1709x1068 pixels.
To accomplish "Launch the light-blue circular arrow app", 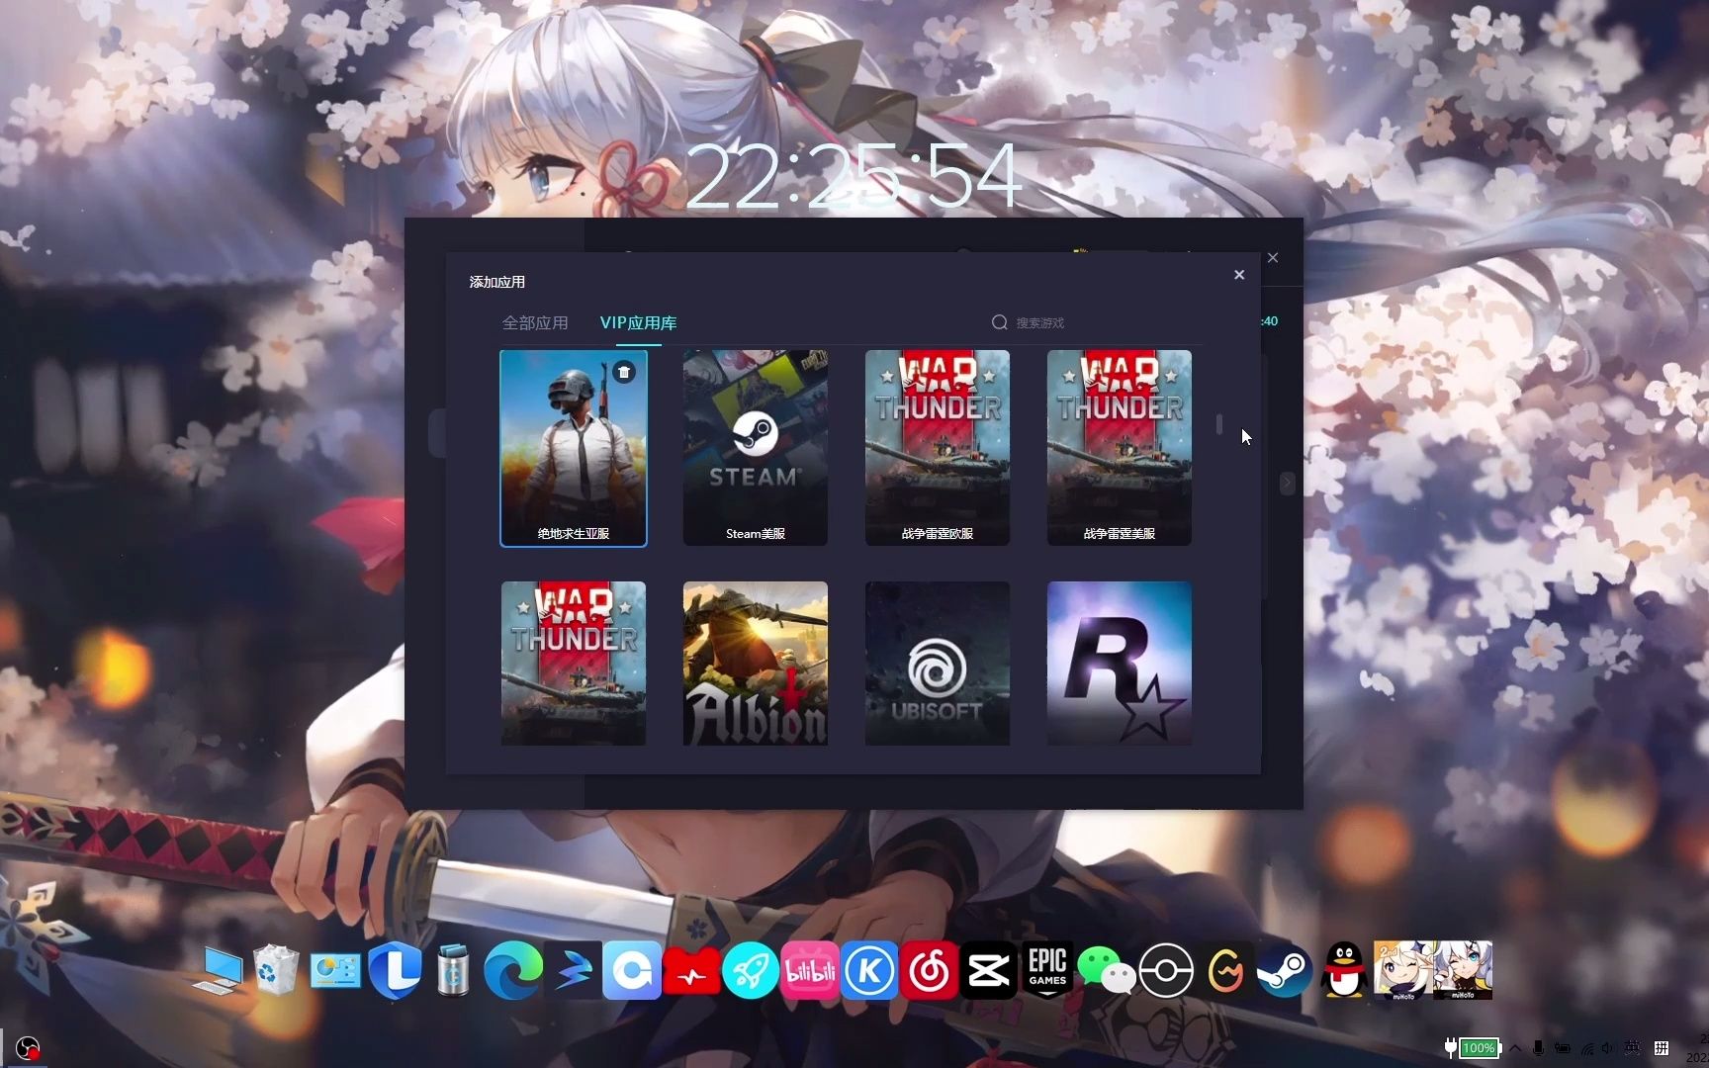I will [632, 970].
